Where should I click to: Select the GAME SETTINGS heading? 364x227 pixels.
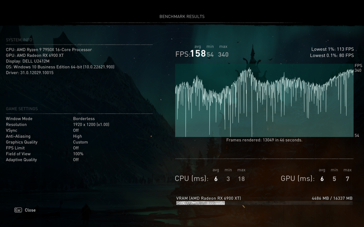point(22,109)
